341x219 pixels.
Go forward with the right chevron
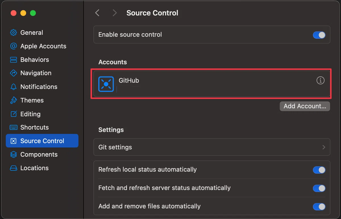(115, 13)
